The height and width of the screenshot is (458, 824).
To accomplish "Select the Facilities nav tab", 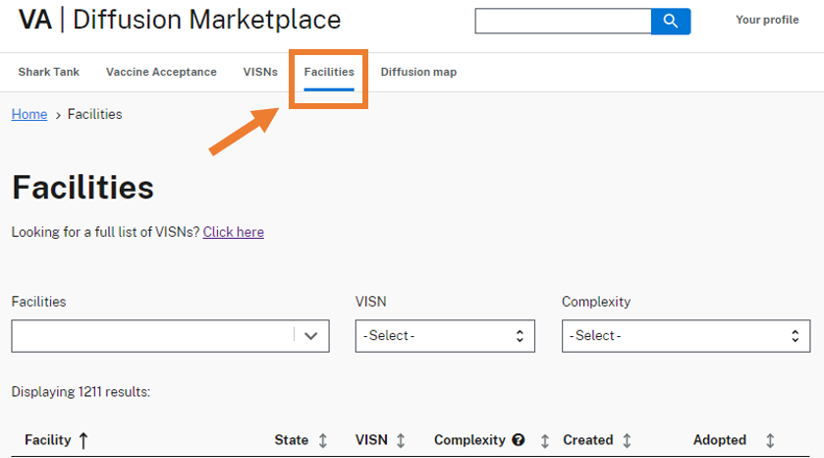I will point(329,72).
